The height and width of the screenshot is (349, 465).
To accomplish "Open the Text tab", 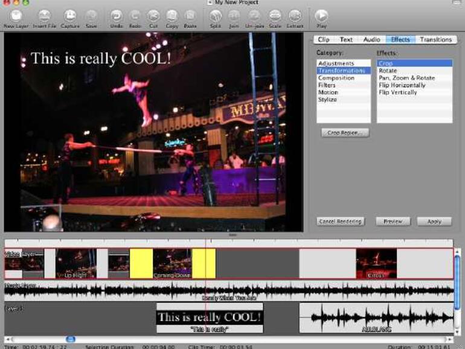I will coord(346,39).
